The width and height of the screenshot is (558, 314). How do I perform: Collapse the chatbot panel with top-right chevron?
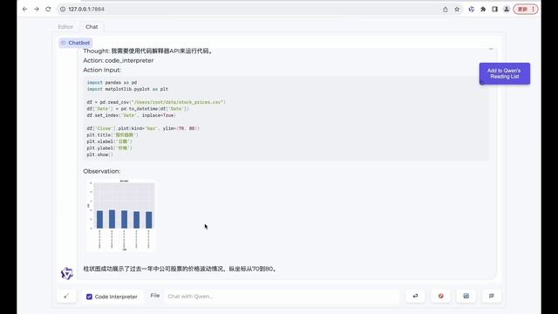491,49
